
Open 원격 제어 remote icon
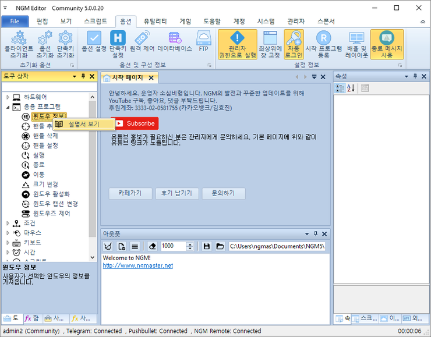tap(142, 41)
